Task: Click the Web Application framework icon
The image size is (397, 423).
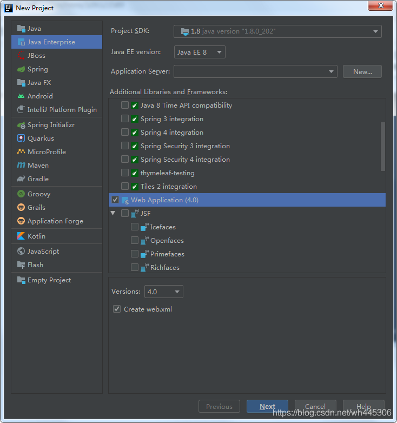Action: [x=125, y=200]
